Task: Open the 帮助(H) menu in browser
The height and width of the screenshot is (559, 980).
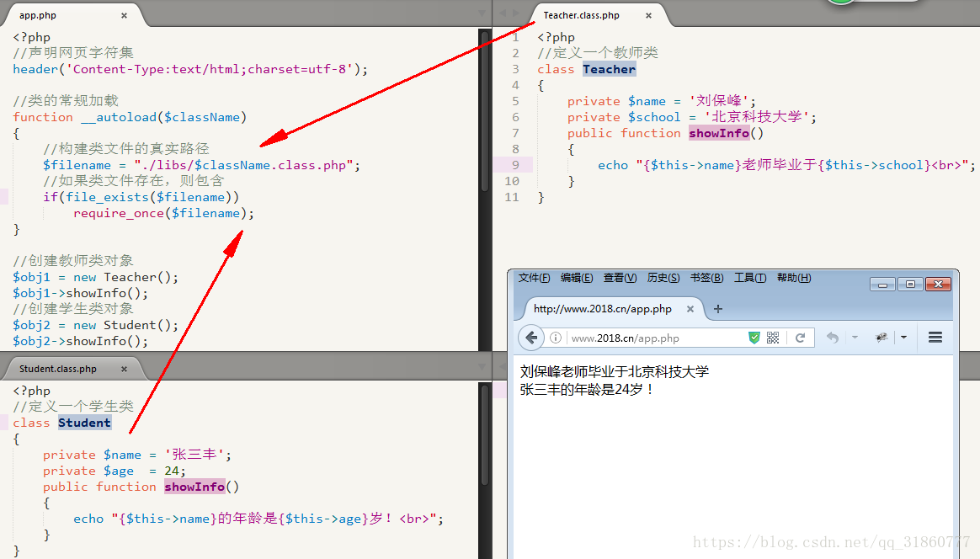Action: point(795,278)
